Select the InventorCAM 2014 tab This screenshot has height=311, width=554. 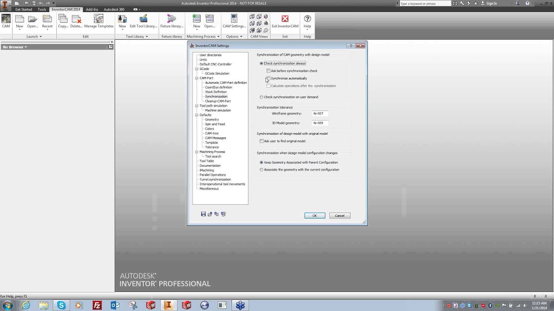(66, 10)
